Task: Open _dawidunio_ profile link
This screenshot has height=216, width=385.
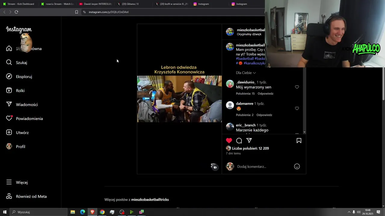Action: point(245,82)
